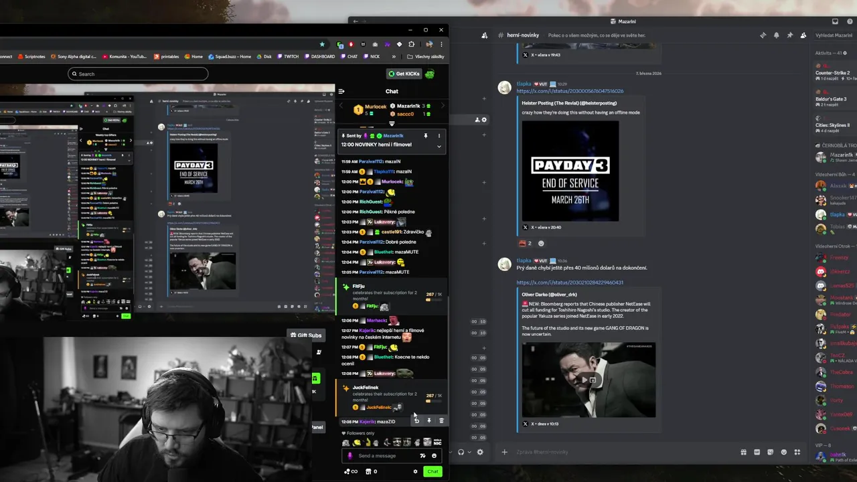This screenshot has height=482, width=857.
Task: Show hidden bookmarks with double chevron
Action: [394, 56]
